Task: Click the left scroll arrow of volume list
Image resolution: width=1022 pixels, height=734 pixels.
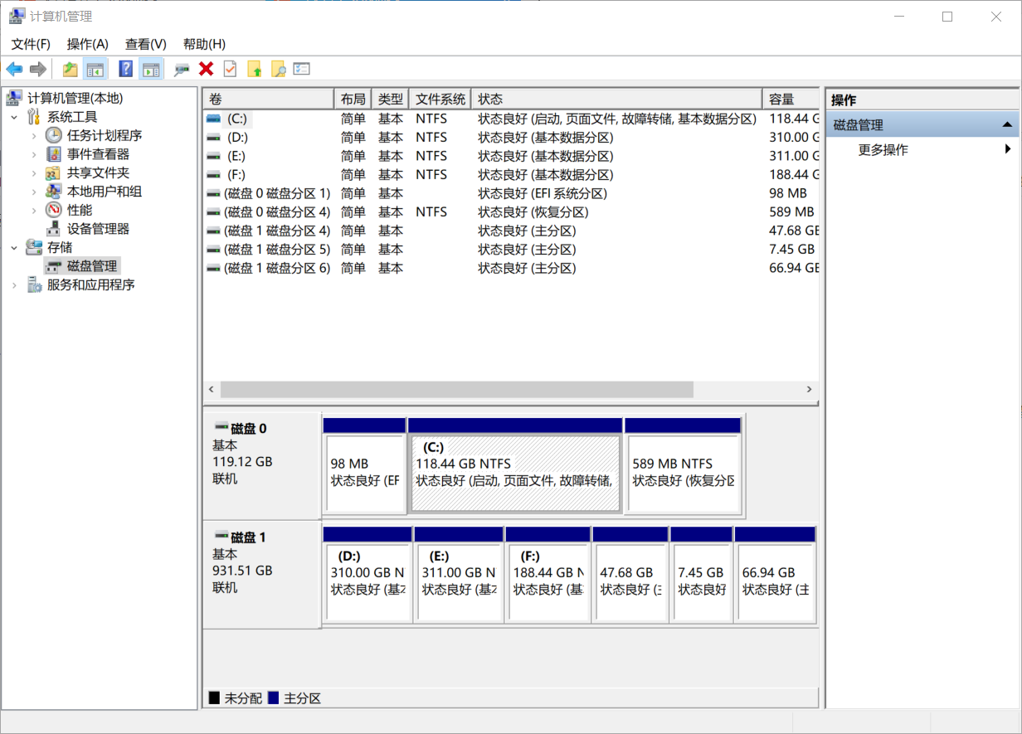Action: pos(212,389)
